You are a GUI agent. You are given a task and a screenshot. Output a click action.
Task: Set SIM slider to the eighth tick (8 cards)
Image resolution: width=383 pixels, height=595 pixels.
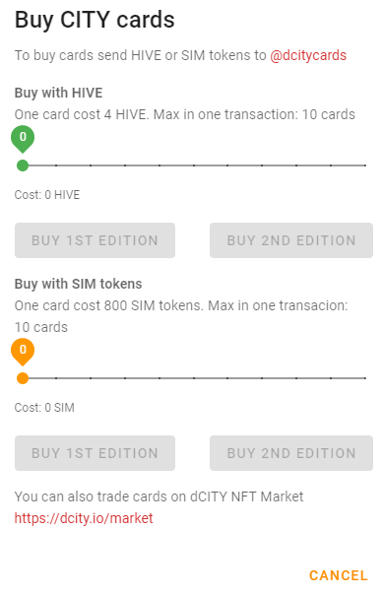[x=296, y=378]
